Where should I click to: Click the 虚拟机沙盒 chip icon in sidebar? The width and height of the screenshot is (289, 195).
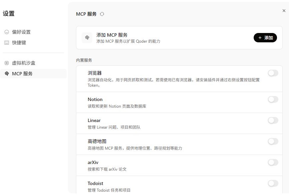tap(7, 63)
